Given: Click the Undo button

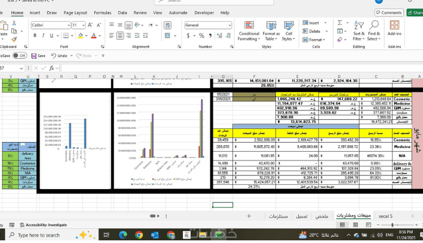Looking at the screenshot, I should (x=59, y=56).
